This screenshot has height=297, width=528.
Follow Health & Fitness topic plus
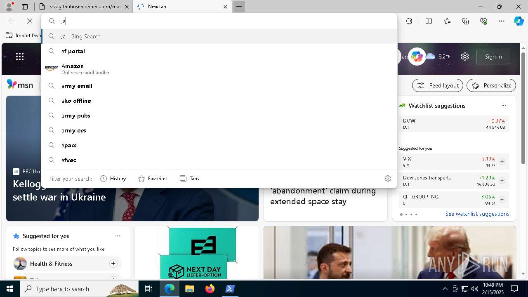click(x=113, y=264)
